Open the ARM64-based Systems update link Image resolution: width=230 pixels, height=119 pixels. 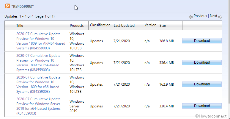click(x=41, y=41)
